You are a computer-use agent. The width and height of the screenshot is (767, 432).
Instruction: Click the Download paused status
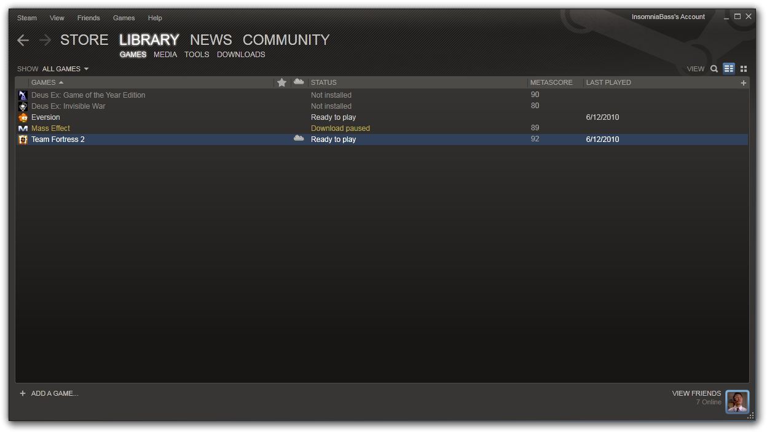[x=340, y=128]
